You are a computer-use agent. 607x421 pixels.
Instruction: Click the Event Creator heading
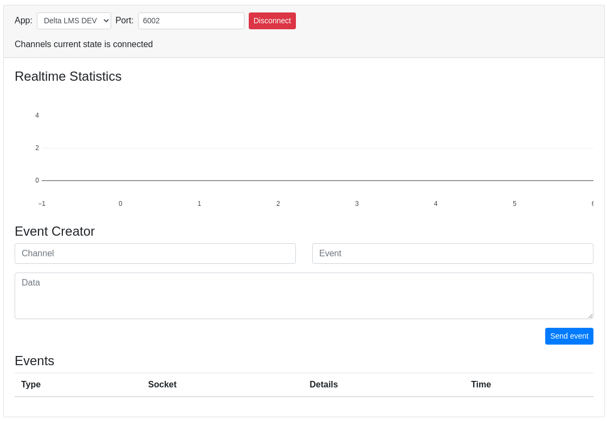point(54,231)
